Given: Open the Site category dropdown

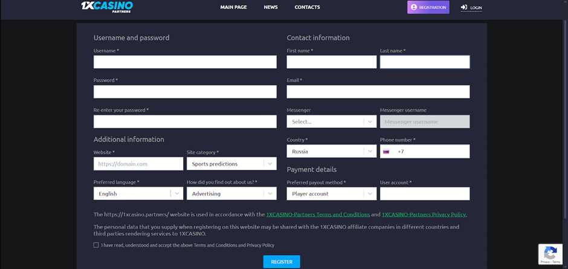Looking at the screenshot, I should pyautogui.click(x=231, y=164).
